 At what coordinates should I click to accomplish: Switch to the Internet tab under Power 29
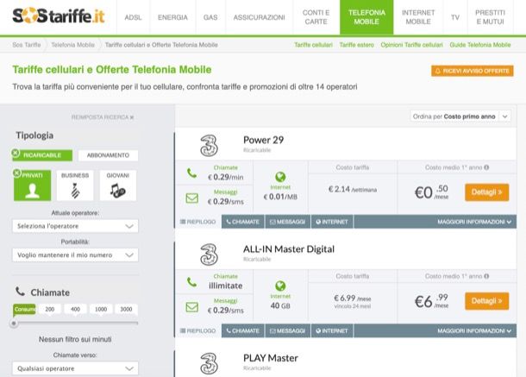tap(332, 222)
